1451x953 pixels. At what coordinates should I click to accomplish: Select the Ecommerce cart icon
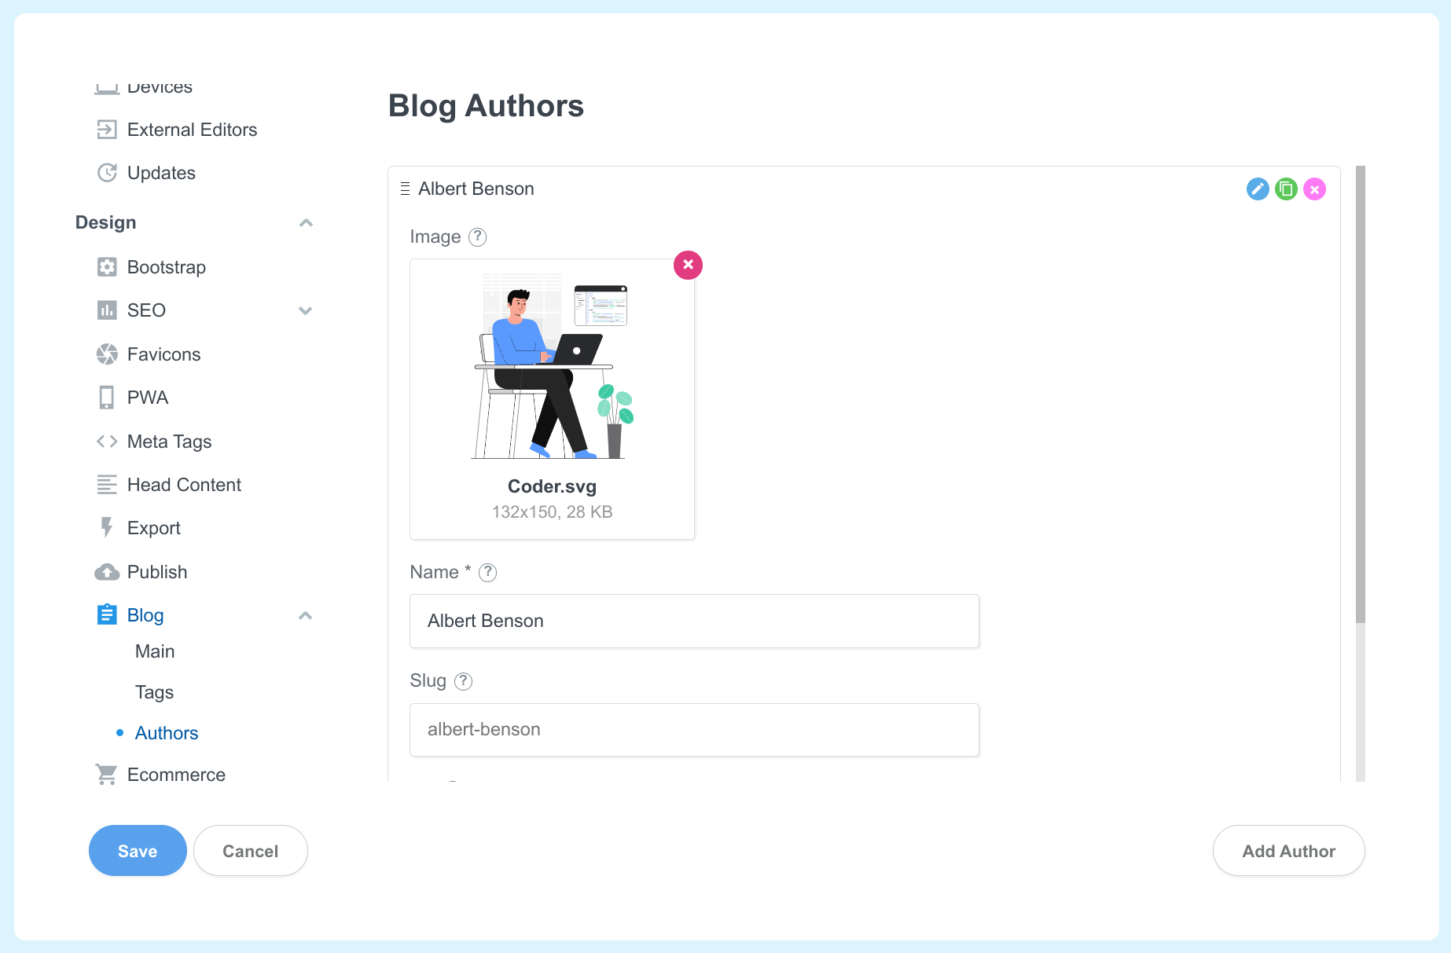[107, 774]
